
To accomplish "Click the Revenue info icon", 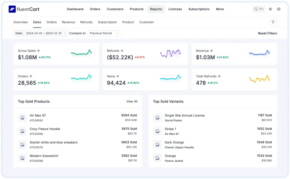I will (x=211, y=51).
